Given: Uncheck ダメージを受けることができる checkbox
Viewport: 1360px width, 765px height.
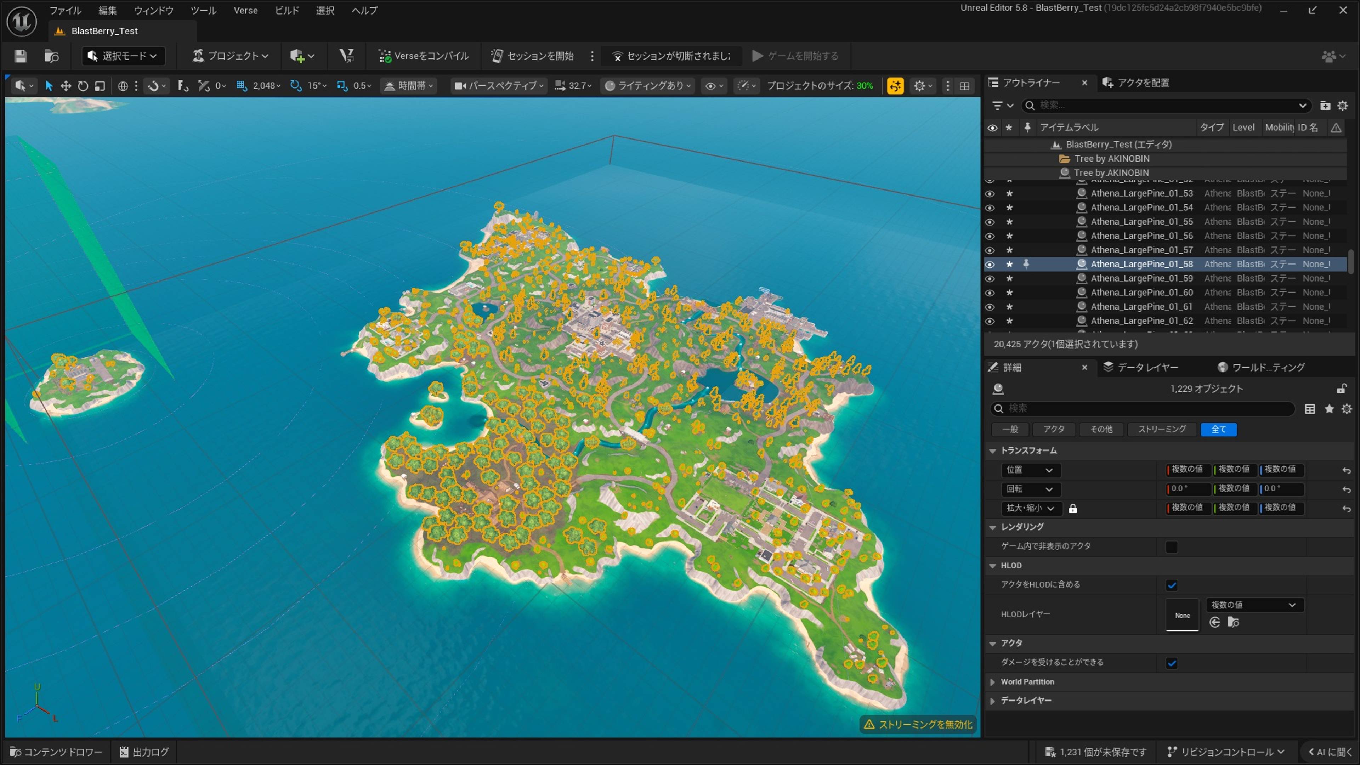Looking at the screenshot, I should (x=1172, y=663).
